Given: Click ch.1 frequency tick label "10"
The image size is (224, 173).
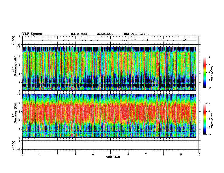Looking at the screenshot, I should [x=19, y=47].
